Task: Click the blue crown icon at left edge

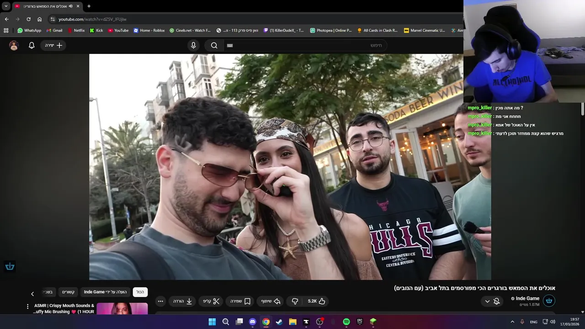Action: tap(10, 266)
